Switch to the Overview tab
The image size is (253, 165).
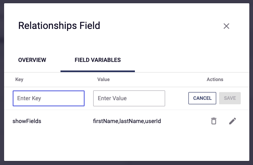32,60
